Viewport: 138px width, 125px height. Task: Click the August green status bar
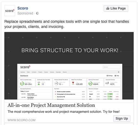(110, 94)
